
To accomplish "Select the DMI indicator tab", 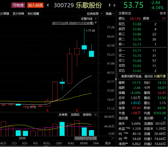I will pyautogui.click(x=96, y=143).
